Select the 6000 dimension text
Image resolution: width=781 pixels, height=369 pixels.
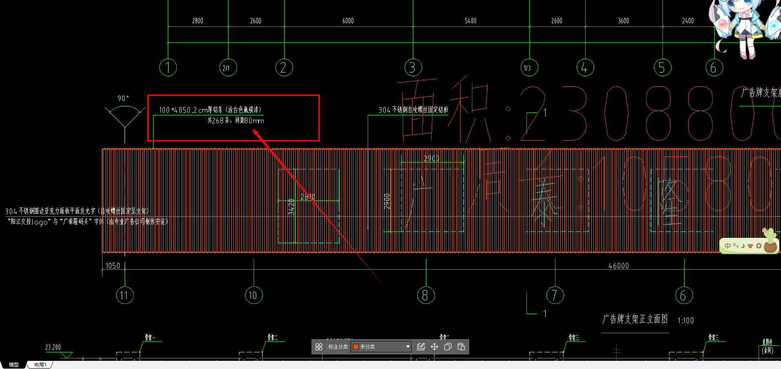click(348, 21)
